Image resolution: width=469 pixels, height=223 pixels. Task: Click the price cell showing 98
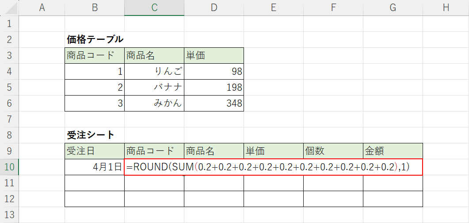coord(214,71)
